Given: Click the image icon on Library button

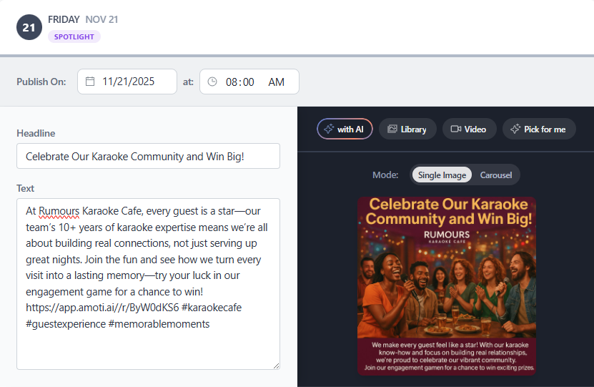Looking at the screenshot, I should click(392, 129).
